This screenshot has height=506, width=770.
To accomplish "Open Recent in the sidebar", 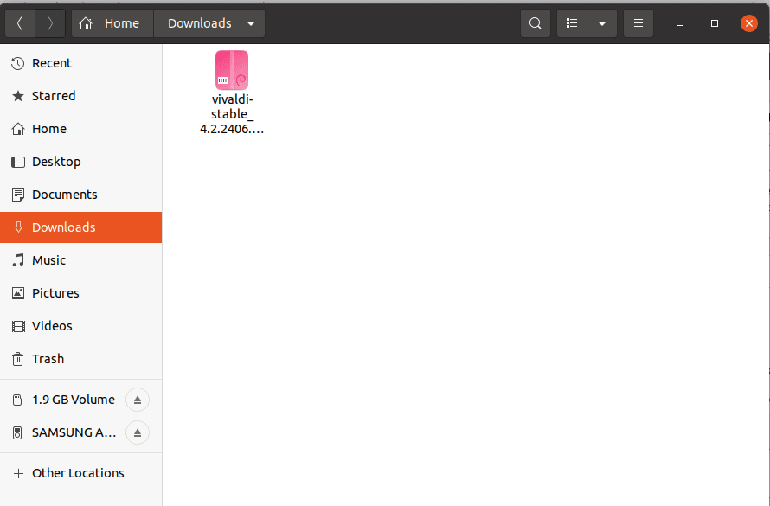I will pos(52,63).
